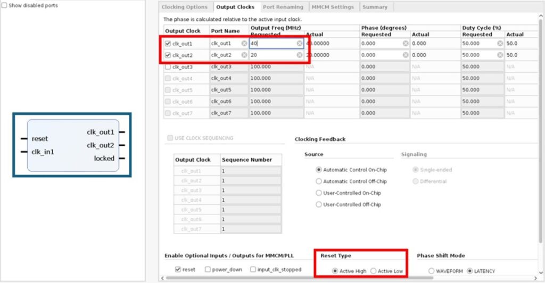Clear the clk_out2 requested frequency value
Viewport: 545px width, 283px height.
pos(300,55)
